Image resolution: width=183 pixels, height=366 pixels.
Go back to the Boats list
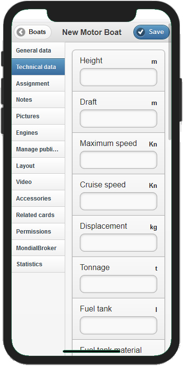pos(33,32)
